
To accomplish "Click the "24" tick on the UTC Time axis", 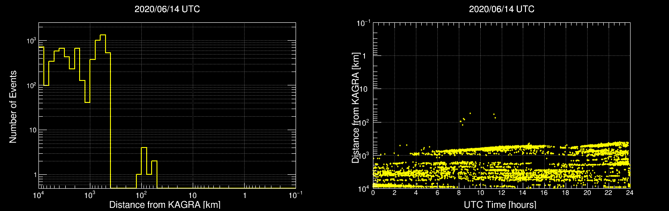I will (630, 192).
